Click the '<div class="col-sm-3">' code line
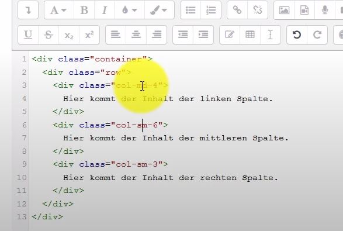343x231 pixels. (x=110, y=164)
